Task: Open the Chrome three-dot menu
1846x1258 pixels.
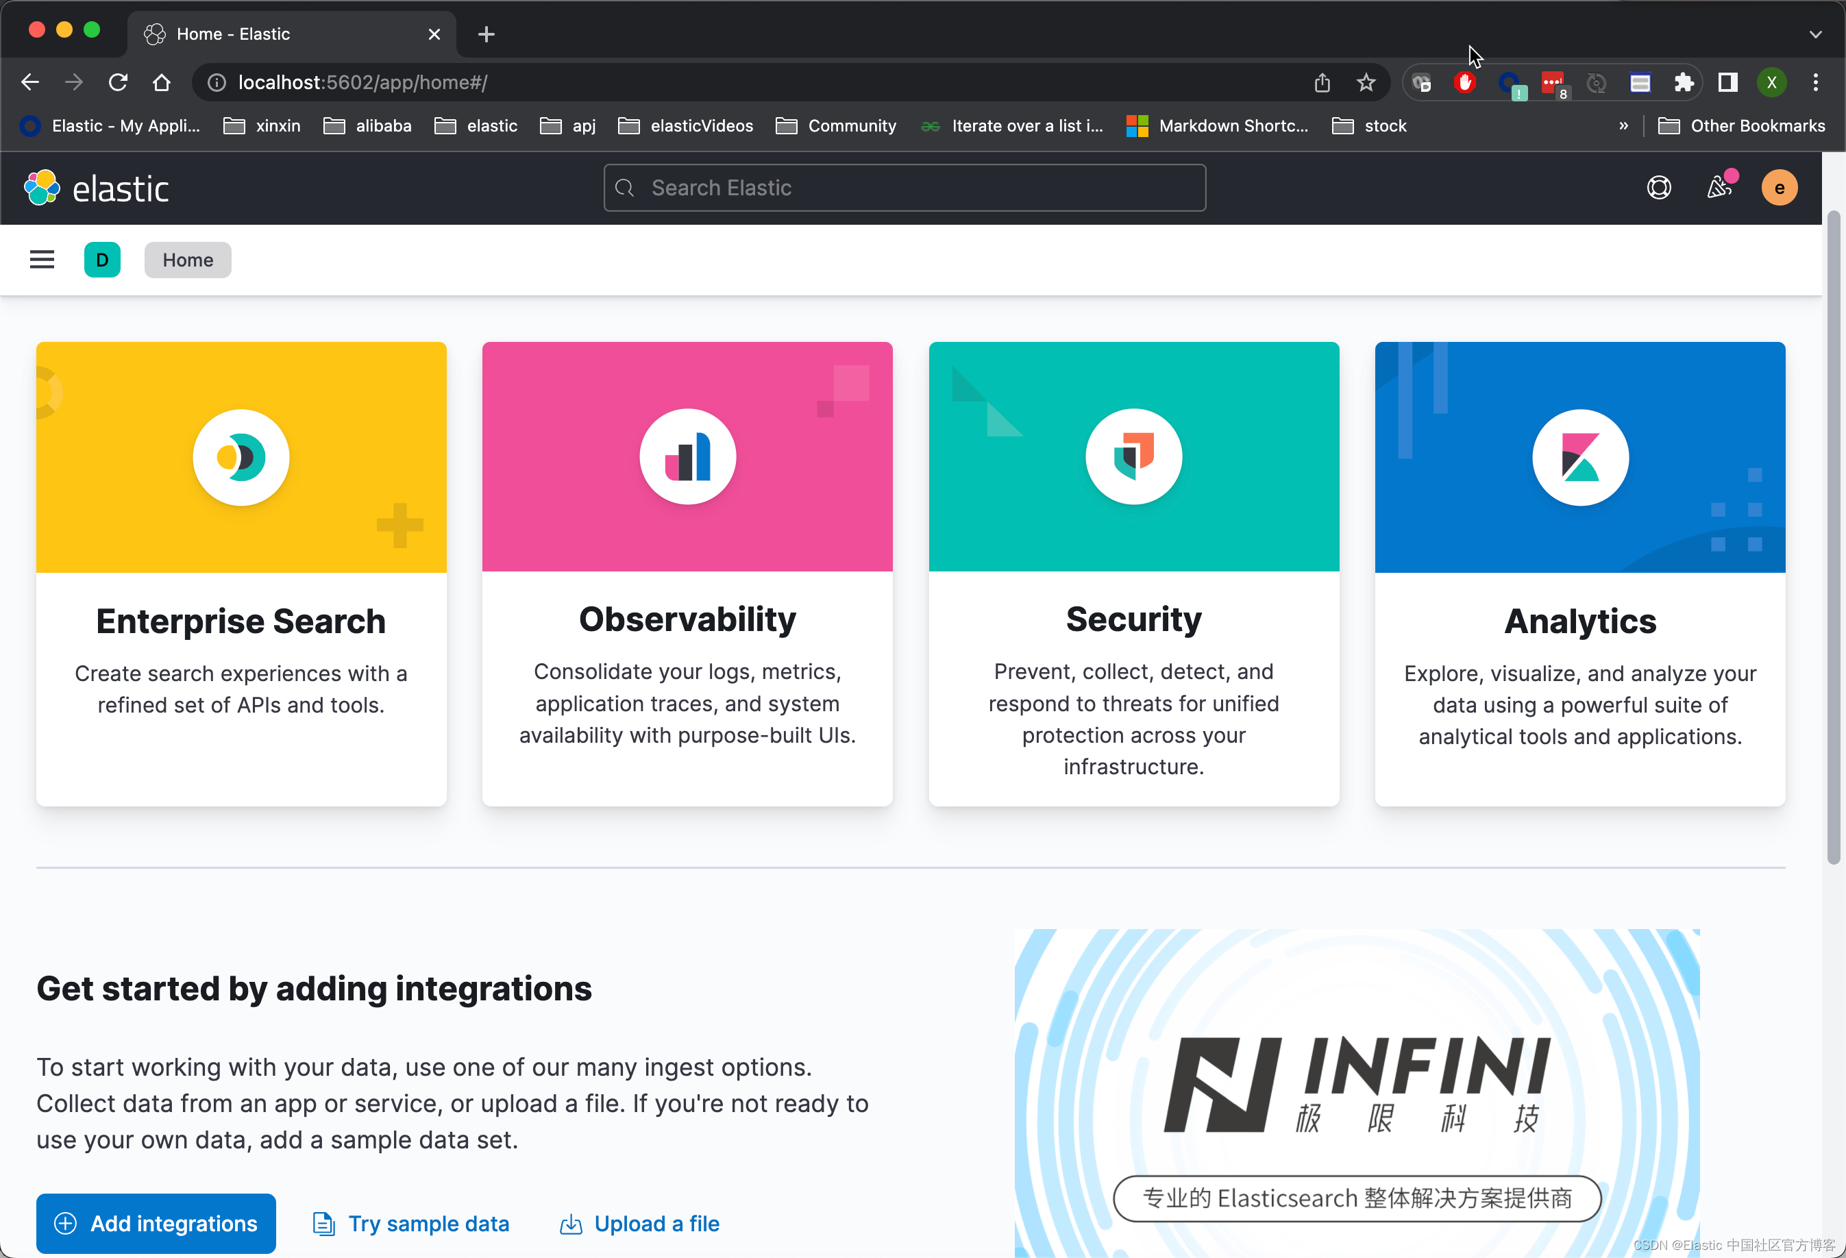Action: point(1816,83)
